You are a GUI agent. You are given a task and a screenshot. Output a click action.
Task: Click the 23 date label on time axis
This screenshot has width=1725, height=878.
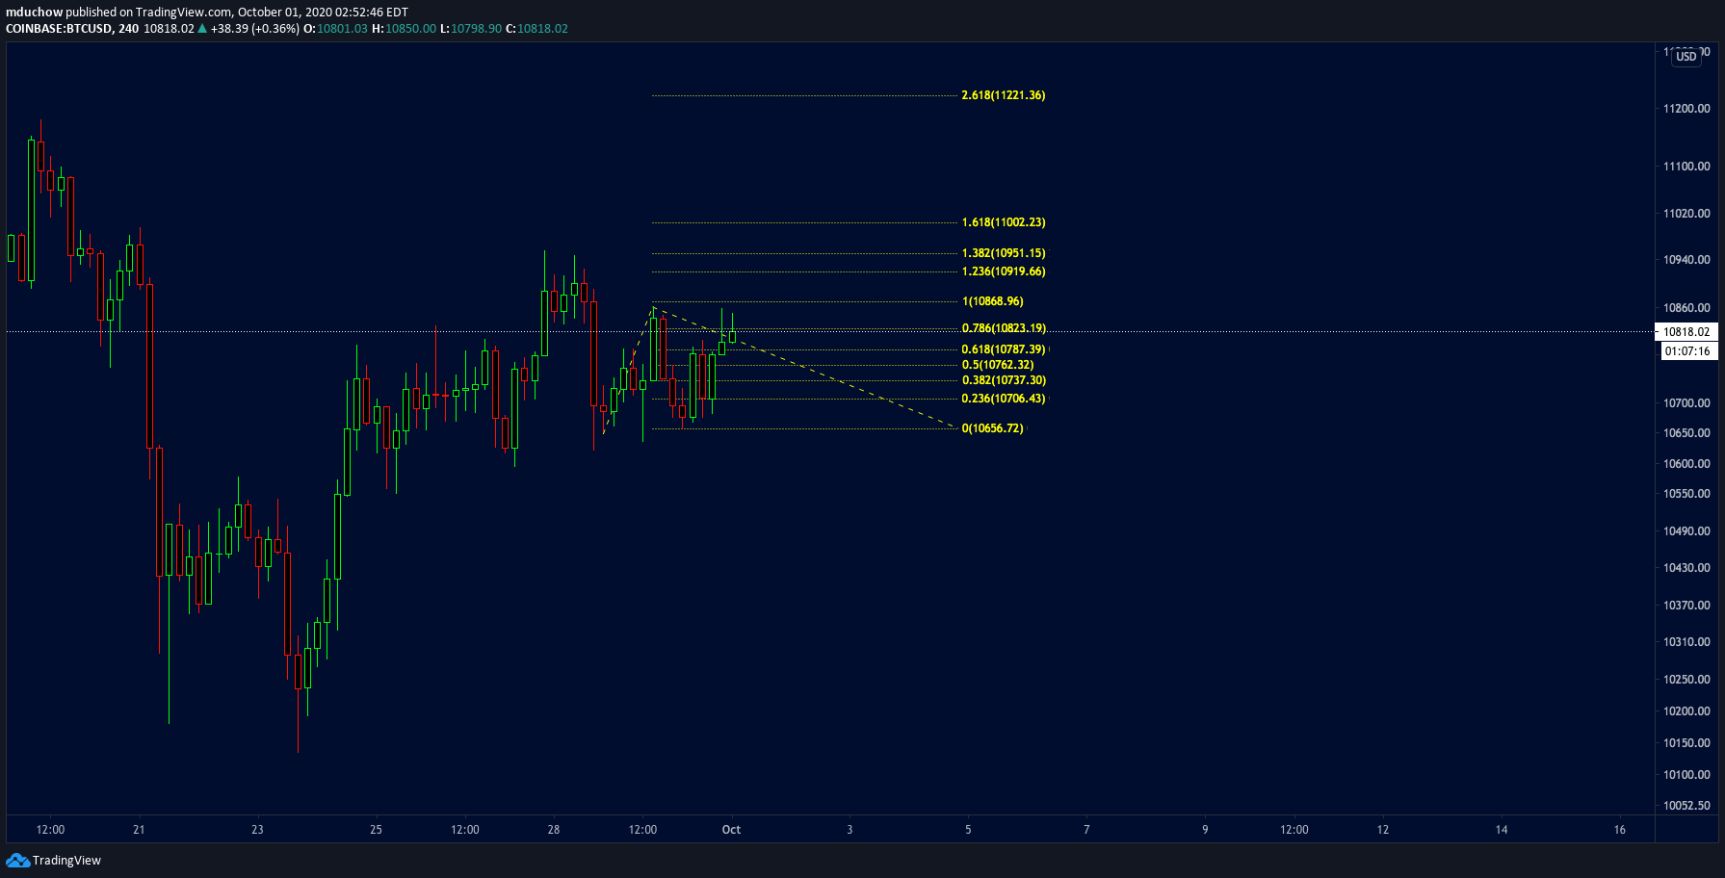pos(257,830)
